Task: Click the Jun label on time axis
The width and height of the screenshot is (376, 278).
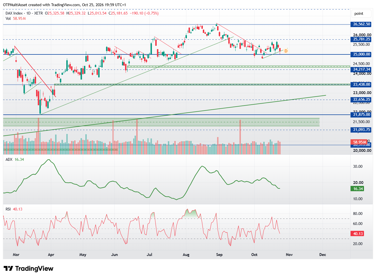Action: pyautogui.click(x=114, y=255)
